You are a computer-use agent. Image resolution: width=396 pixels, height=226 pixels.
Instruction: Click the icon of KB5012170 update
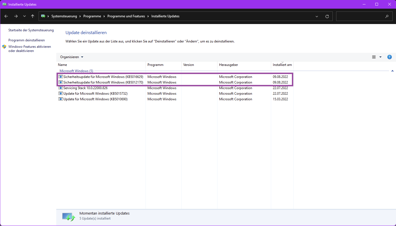(60, 82)
